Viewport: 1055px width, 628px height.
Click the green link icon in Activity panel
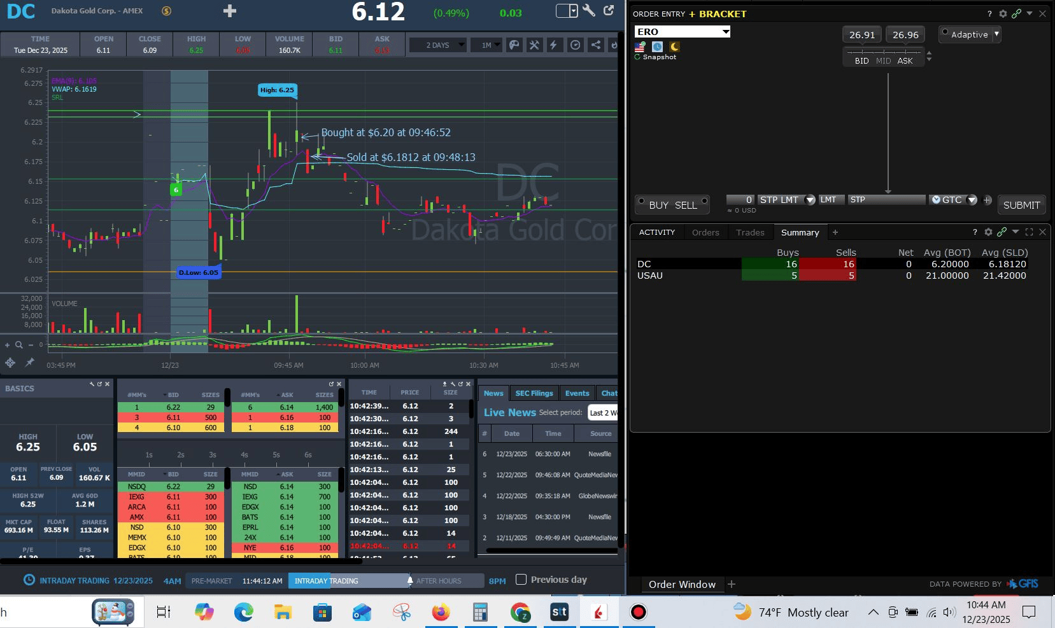pyautogui.click(x=1002, y=232)
